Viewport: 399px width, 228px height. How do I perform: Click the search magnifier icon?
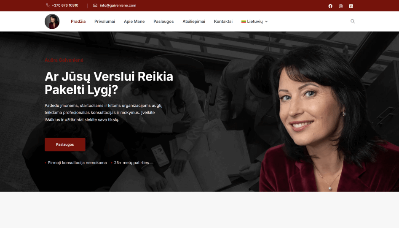pyautogui.click(x=353, y=21)
